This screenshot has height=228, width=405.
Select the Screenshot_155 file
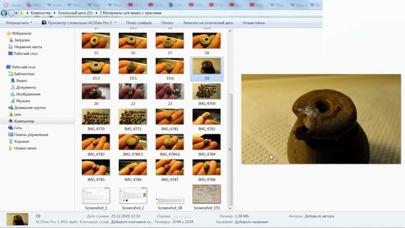207,194
